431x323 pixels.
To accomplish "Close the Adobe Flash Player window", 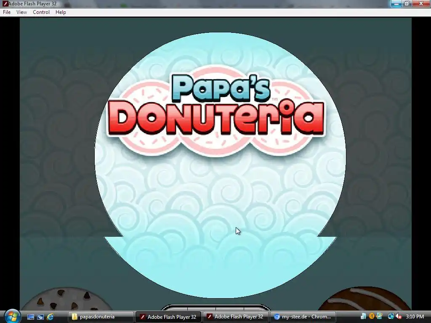I will [x=421, y=3].
